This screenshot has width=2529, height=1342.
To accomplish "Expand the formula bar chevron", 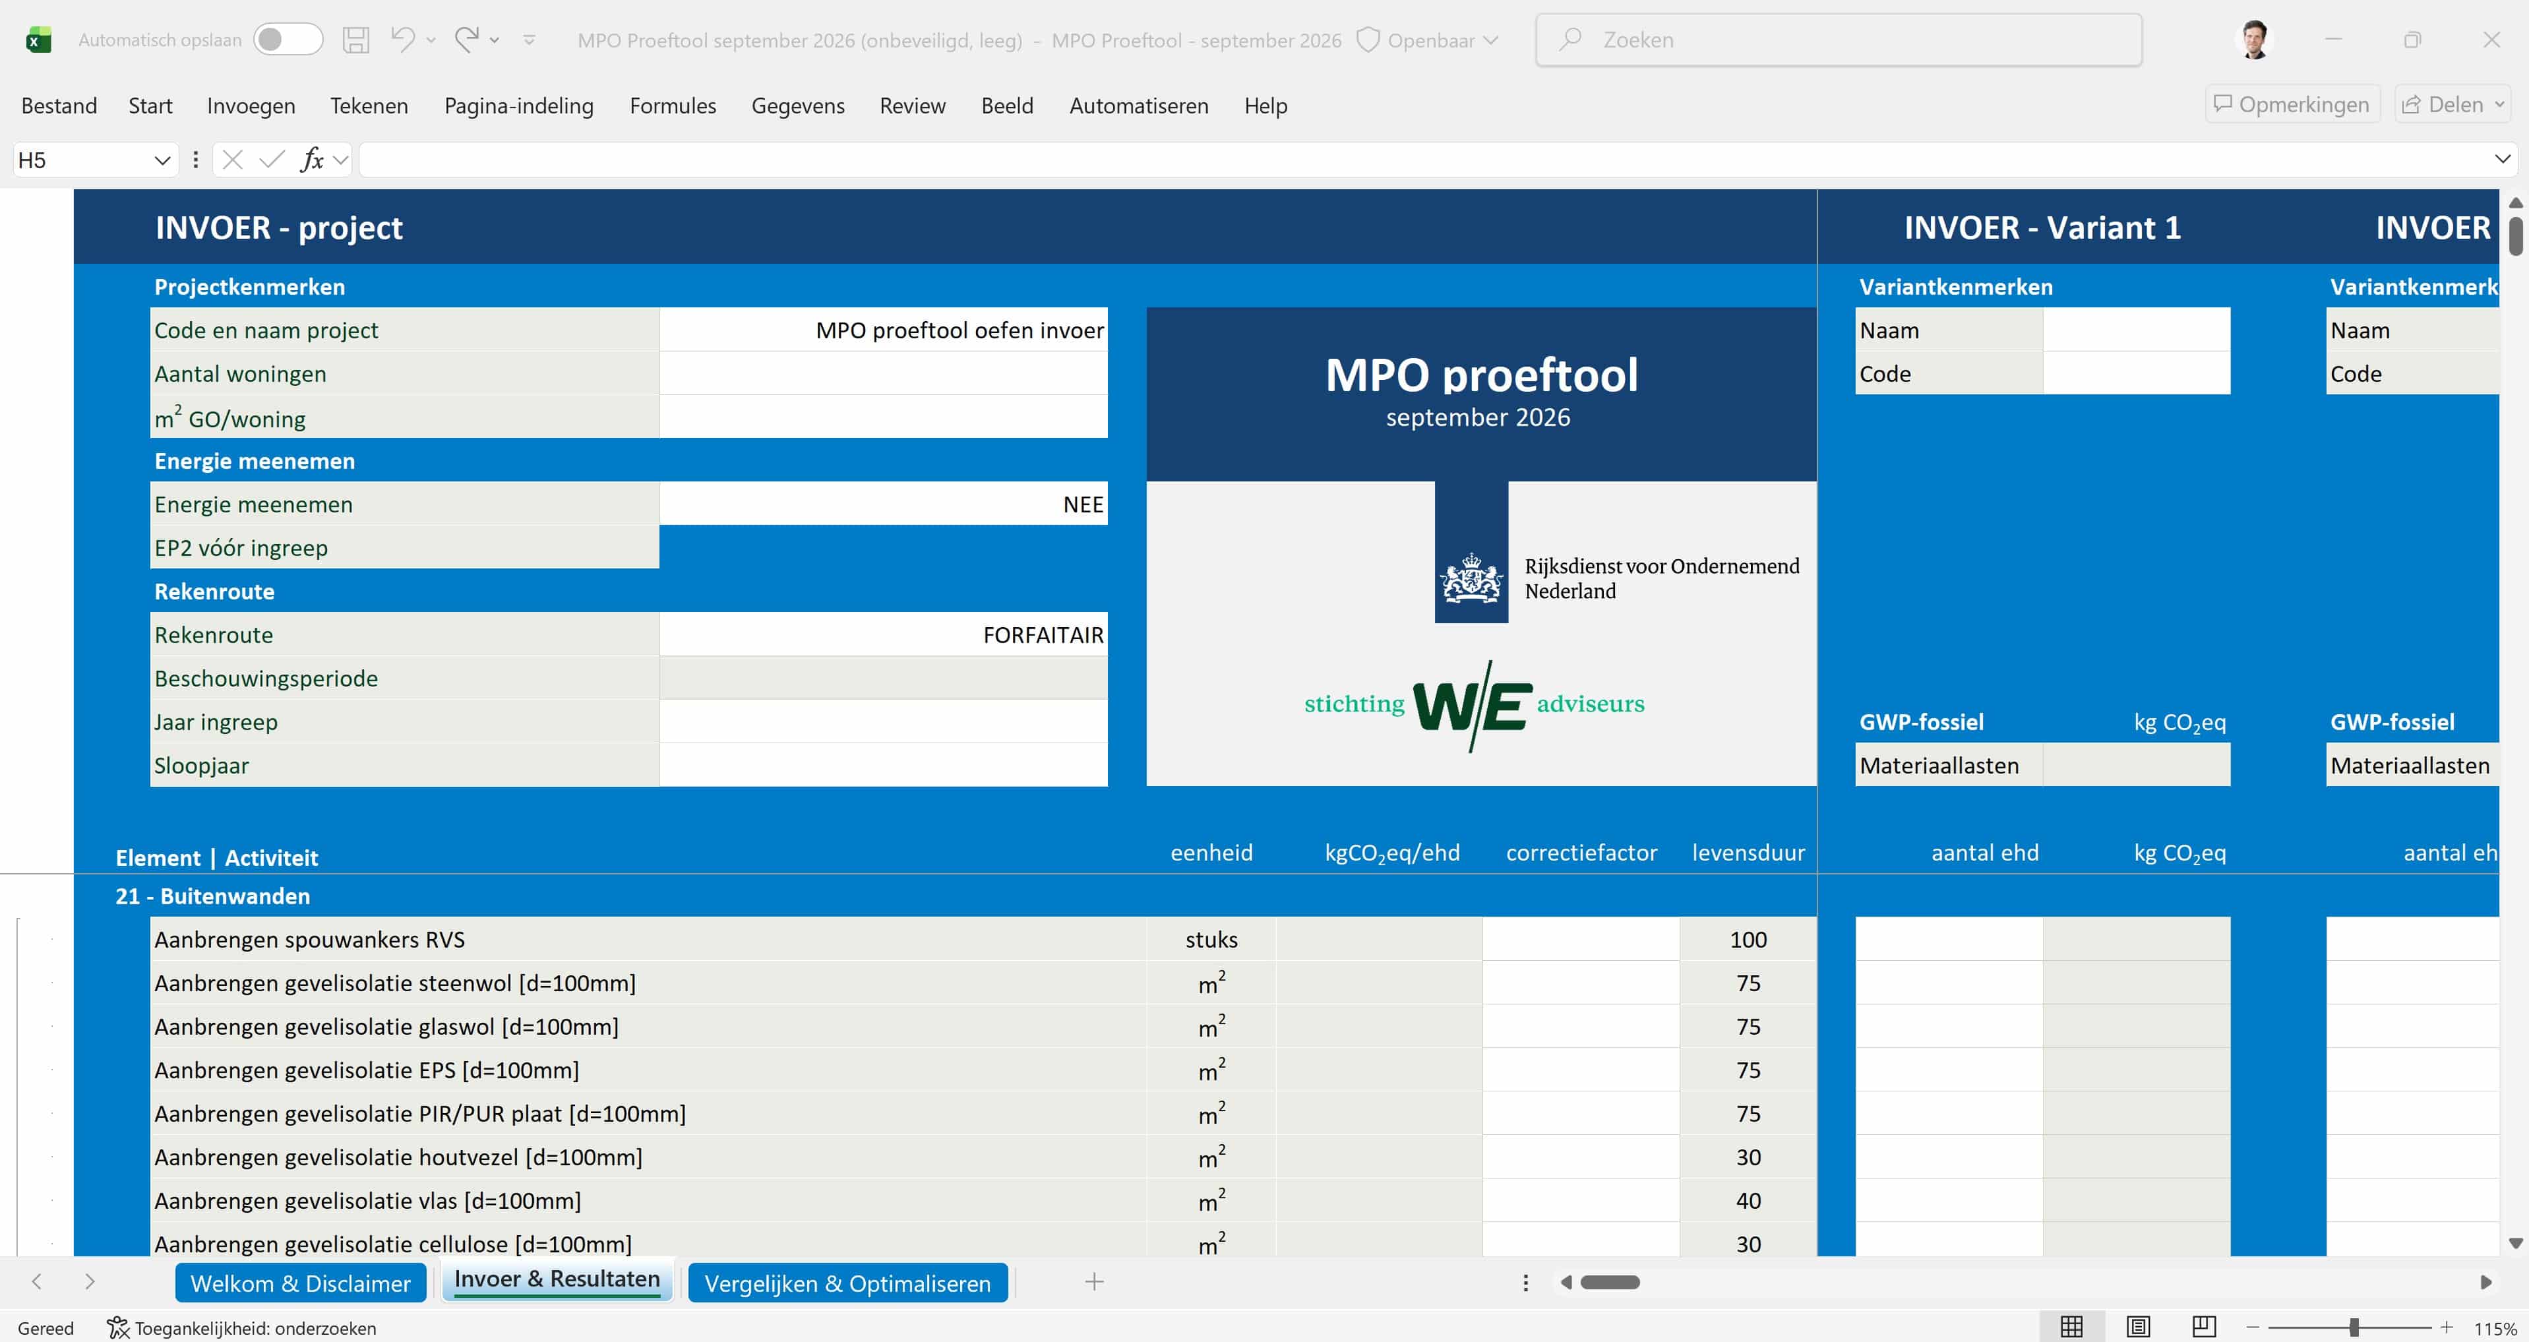I will pyautogui.click(x=2503, y=159).
